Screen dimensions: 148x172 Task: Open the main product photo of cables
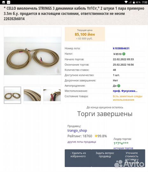click(32, 56)
